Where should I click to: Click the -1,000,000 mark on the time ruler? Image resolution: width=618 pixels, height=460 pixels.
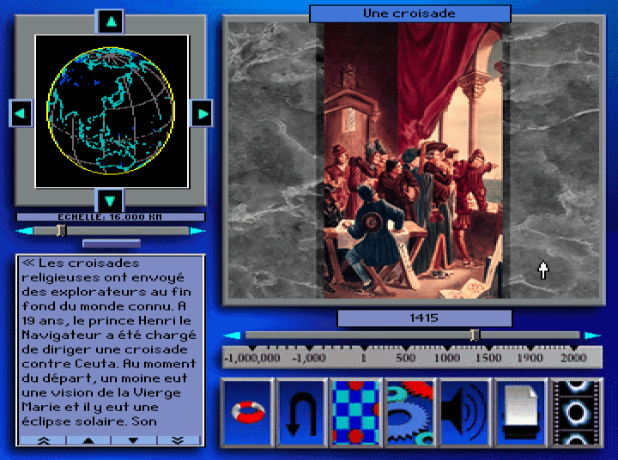click(252, 358)
